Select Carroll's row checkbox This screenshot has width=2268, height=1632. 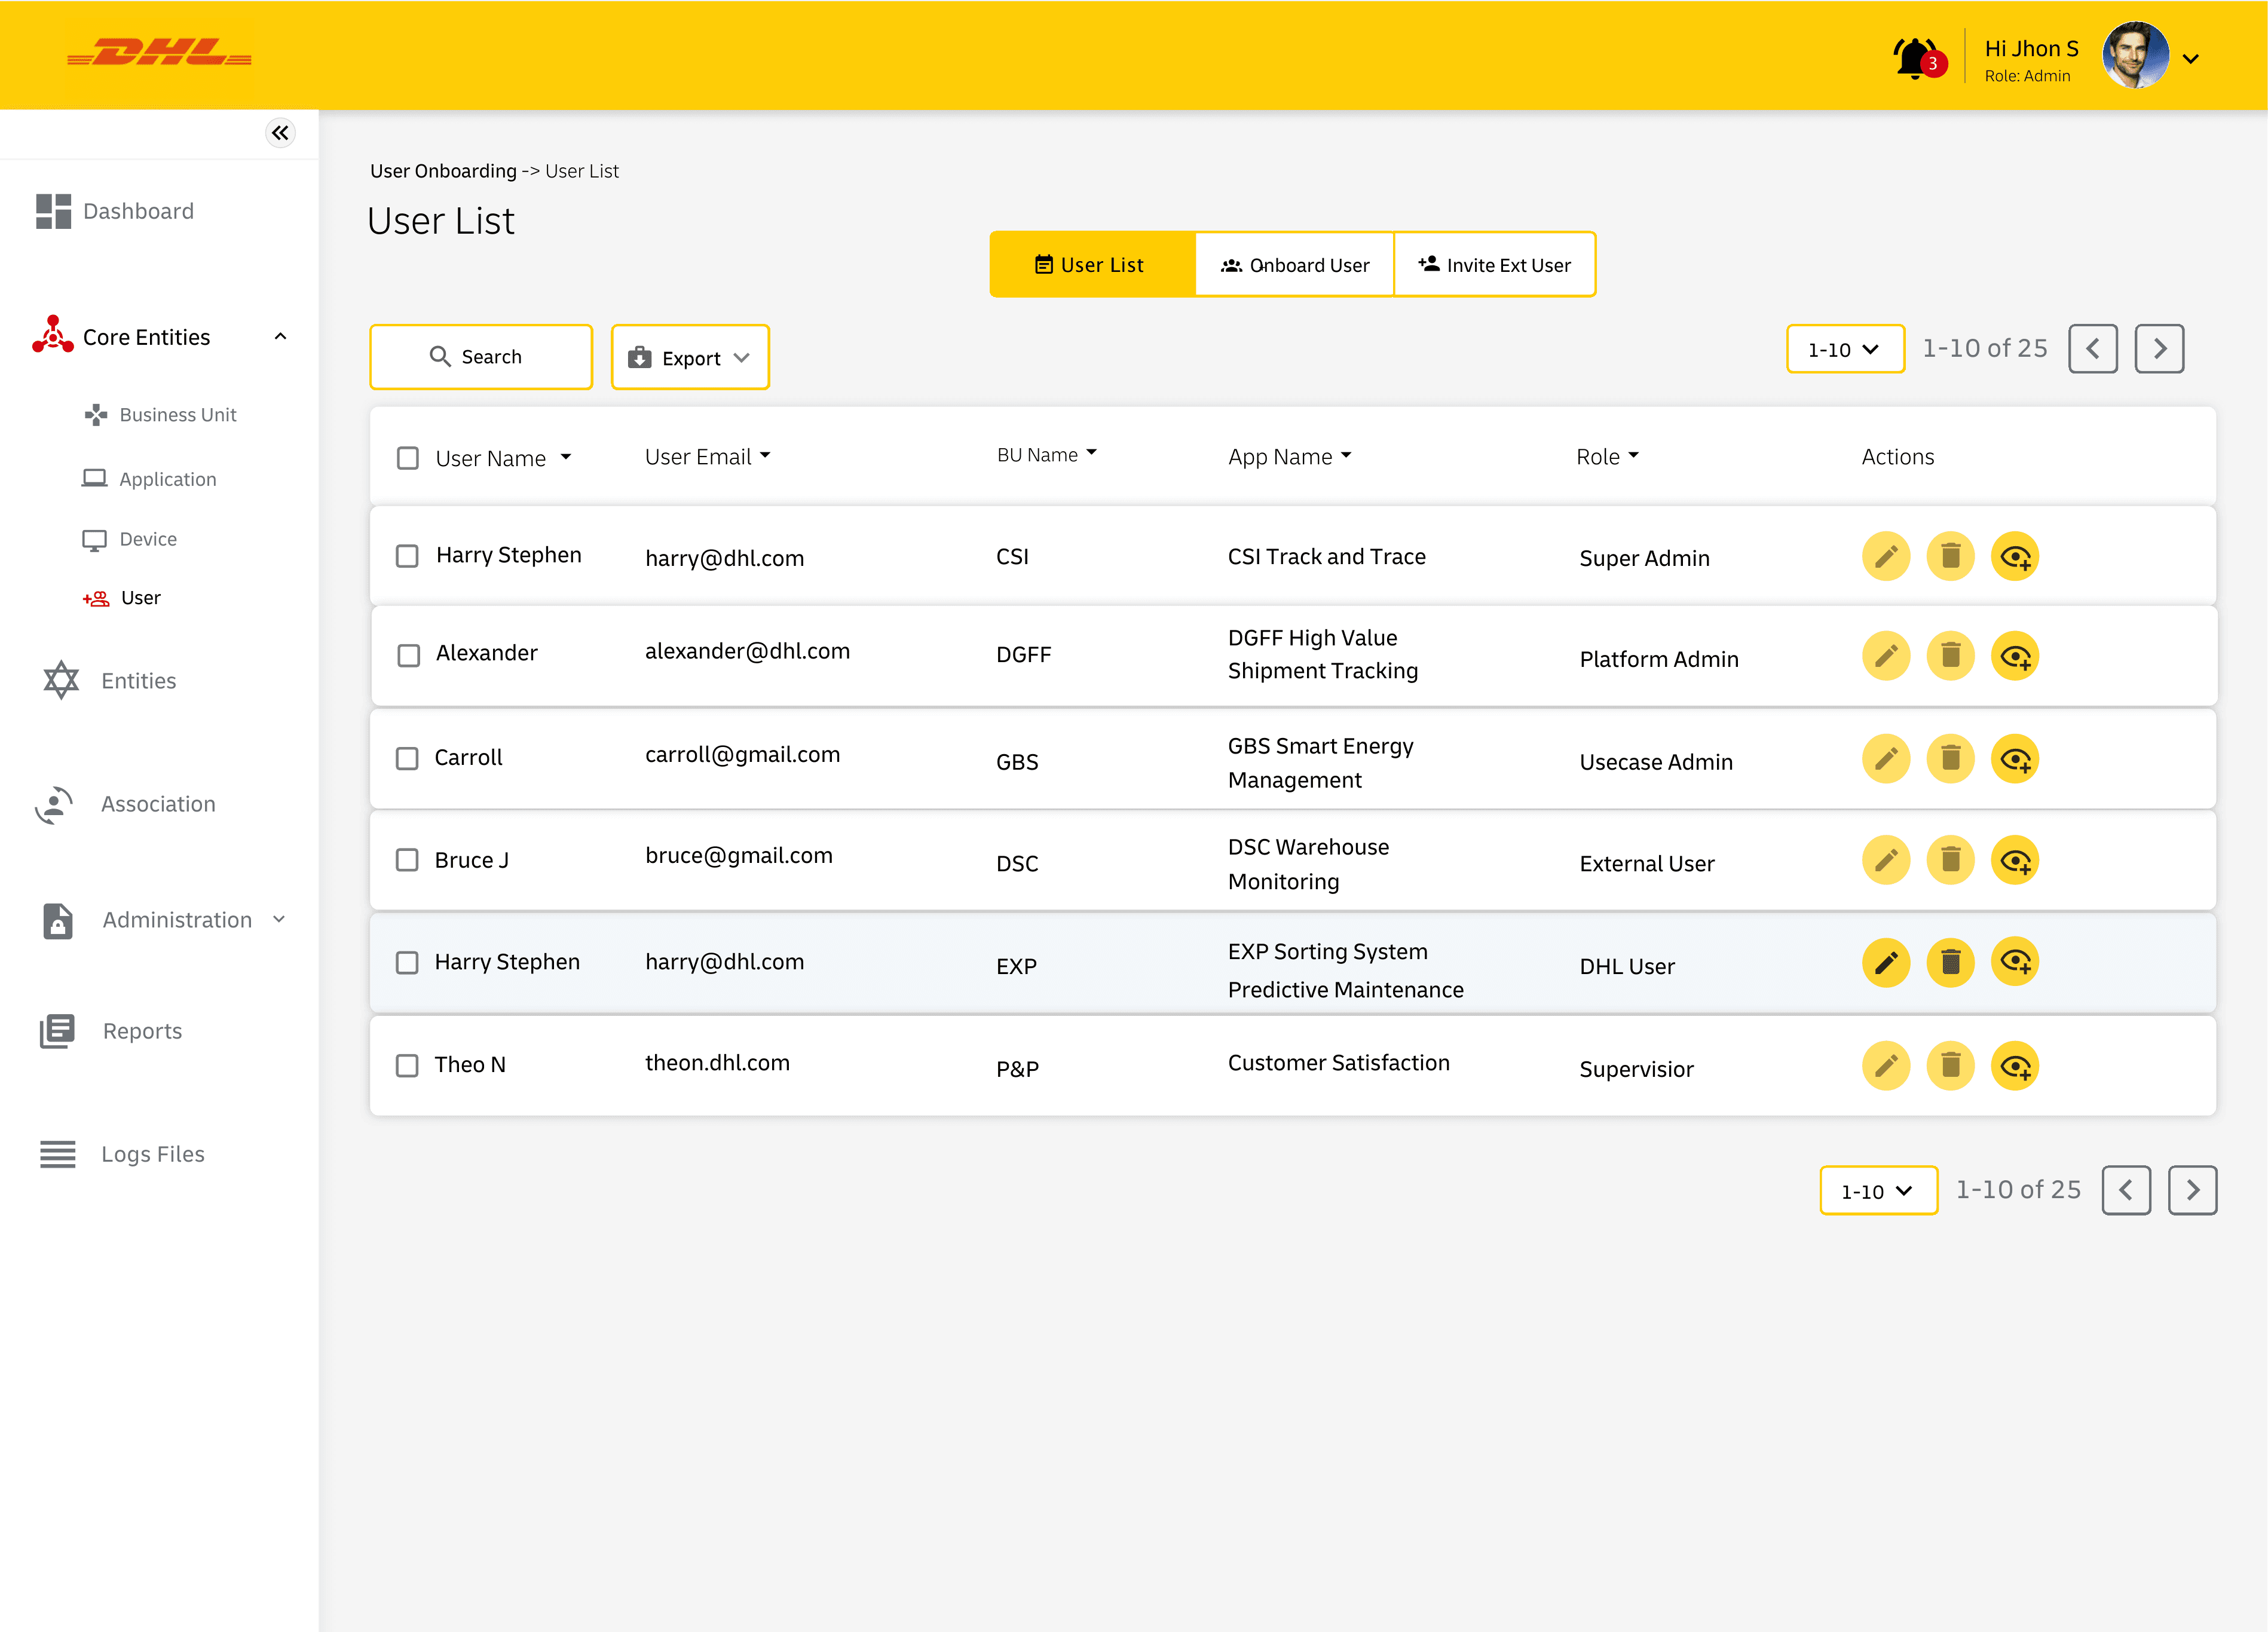point(407,759)
